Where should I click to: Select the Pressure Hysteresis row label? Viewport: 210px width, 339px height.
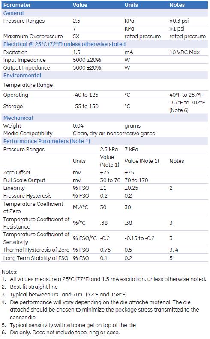(x=27, y=196)
